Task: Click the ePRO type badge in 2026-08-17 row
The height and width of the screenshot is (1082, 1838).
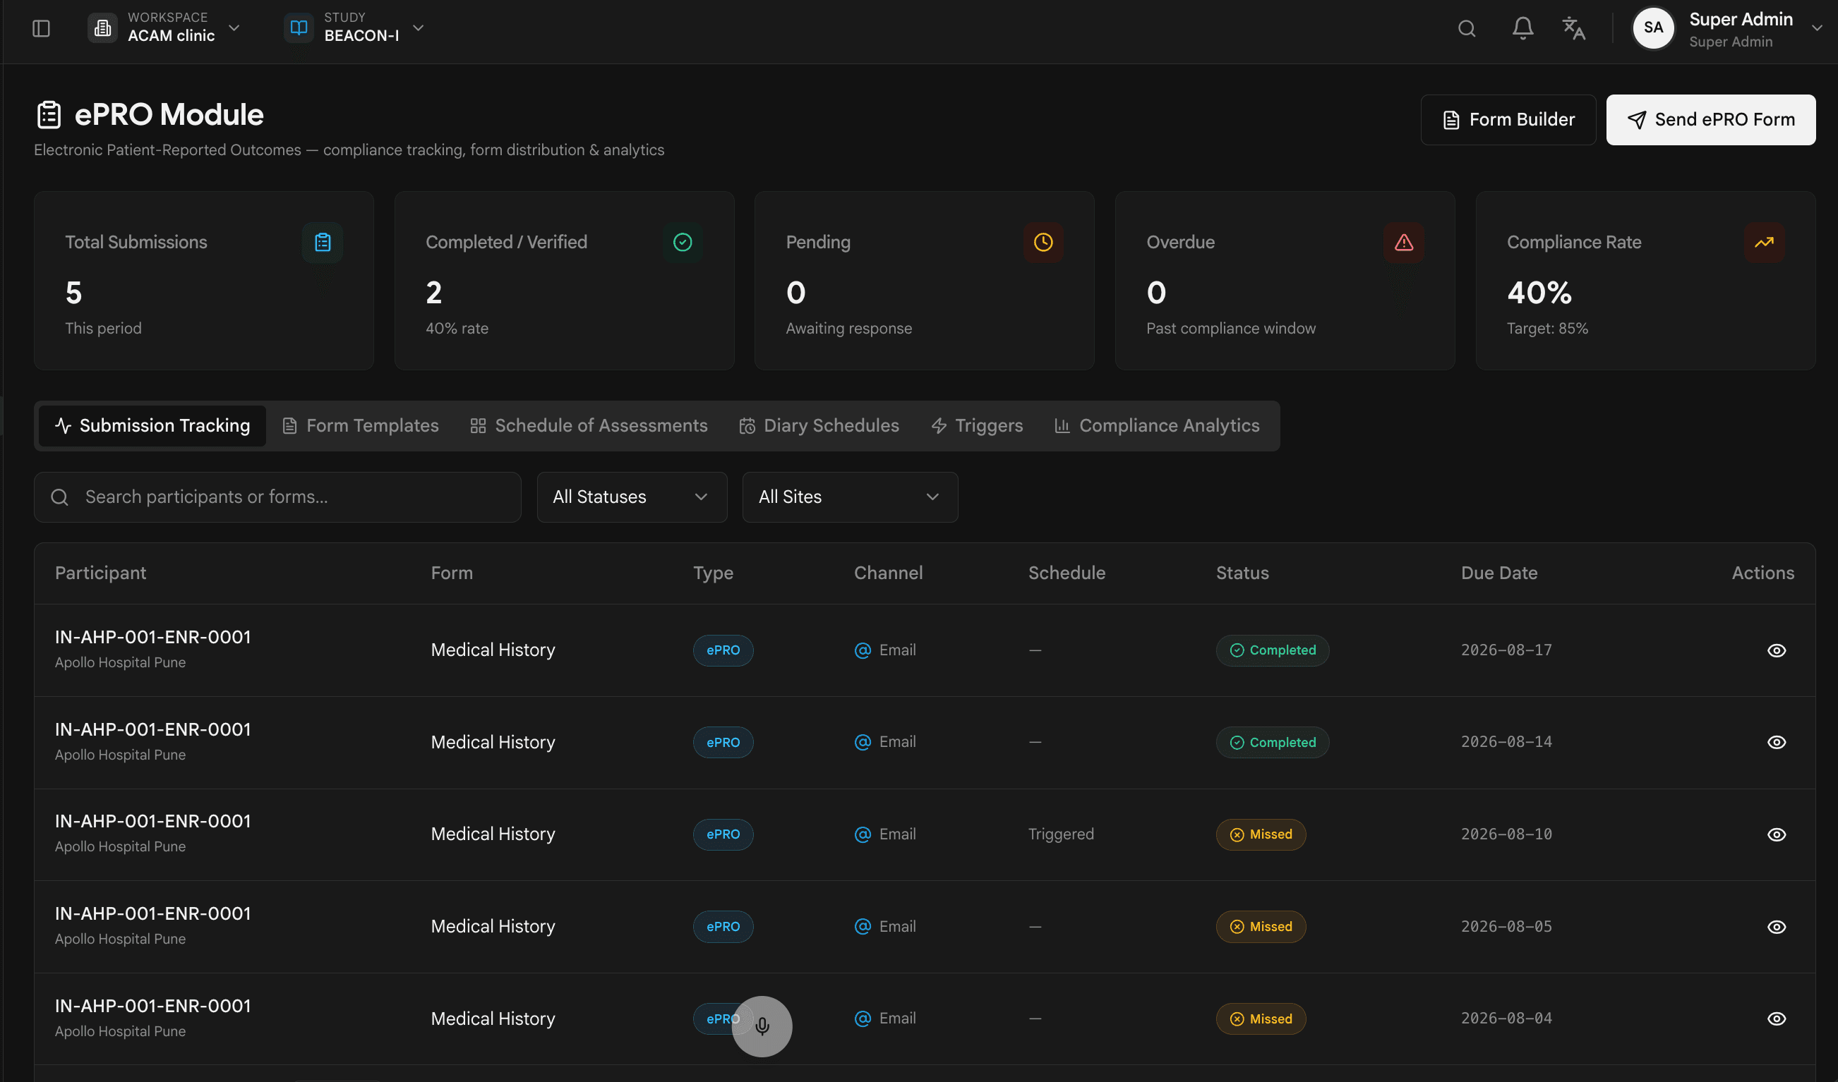Action: pyautogui.click(x=722, y=650)
